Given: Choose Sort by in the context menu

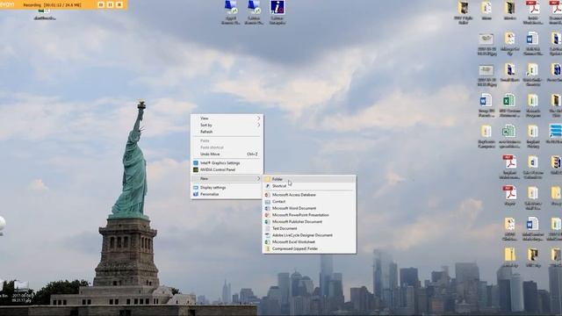Looking at the screenshot, I should pos(227,125).
